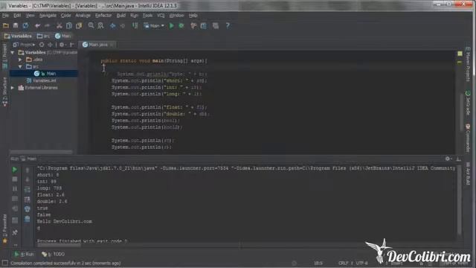Screen dimensions: 476x268
Task: Click the Open folder toolbar icon
Action: pos(6,26)
